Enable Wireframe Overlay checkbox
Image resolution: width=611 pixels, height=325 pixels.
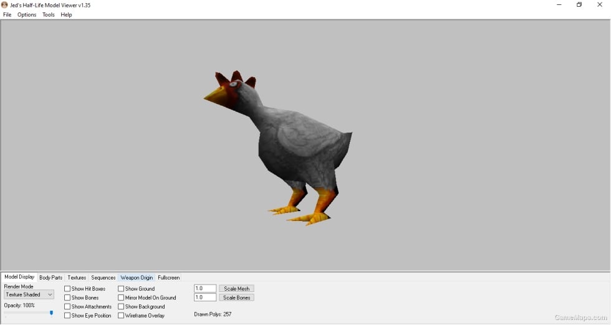[x=121, y=316]
